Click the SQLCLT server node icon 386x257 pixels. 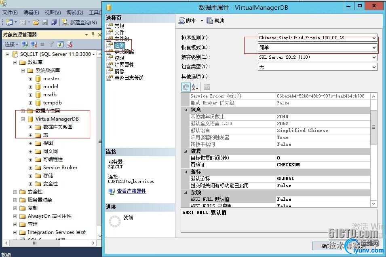[15, 54]
